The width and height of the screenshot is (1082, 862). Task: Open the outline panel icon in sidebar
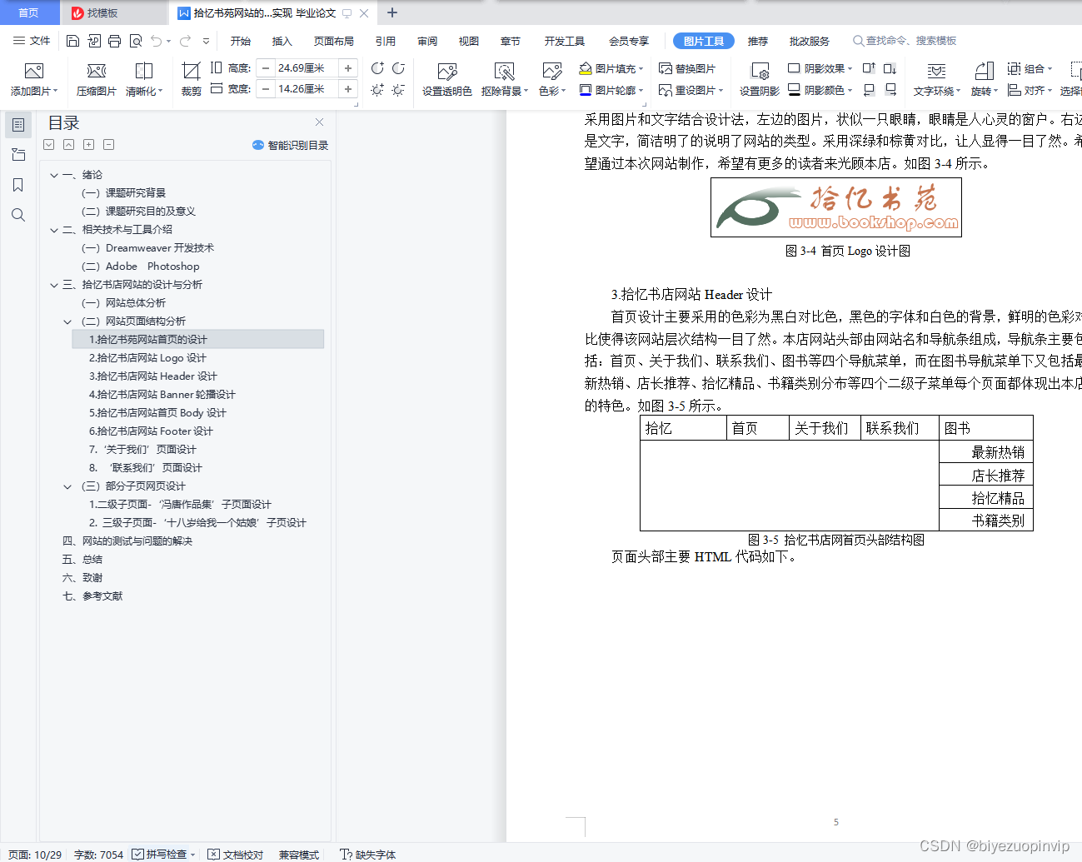18,125
